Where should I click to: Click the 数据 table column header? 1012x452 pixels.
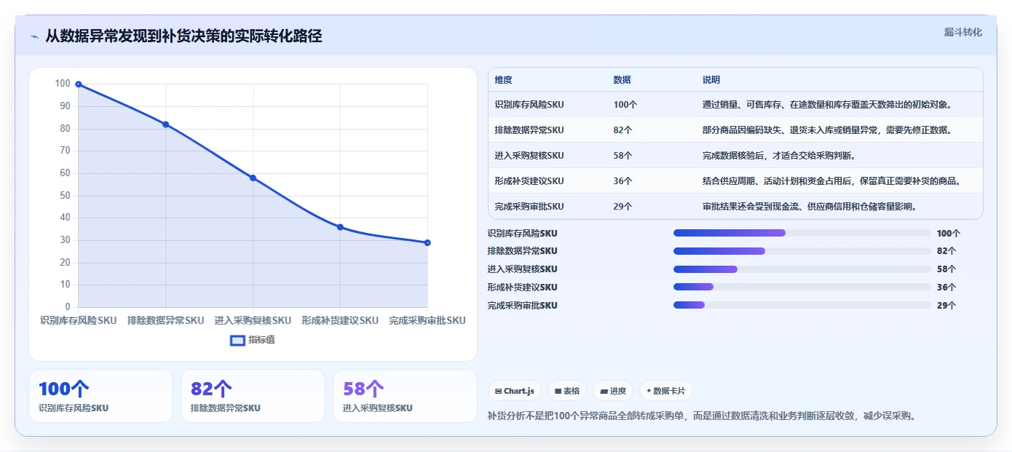pyautogui.click(x=622, y=80)
